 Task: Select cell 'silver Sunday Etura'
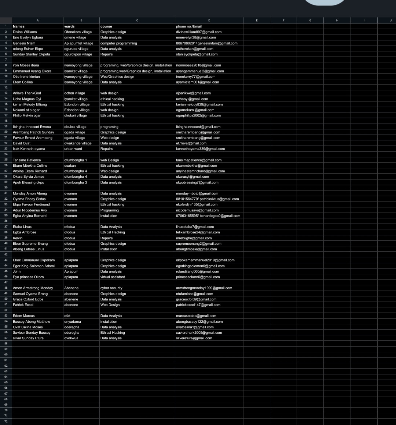click(x=37, y=338)
